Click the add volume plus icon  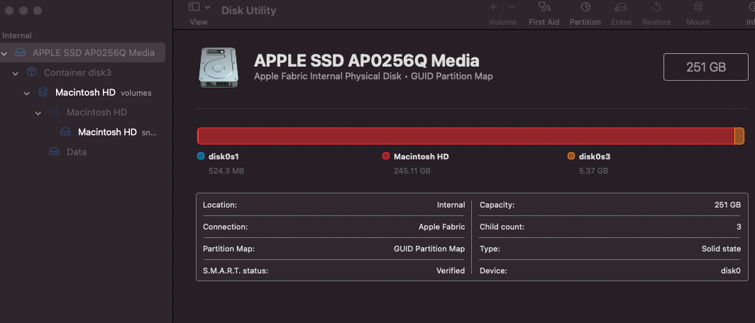click(x=494, y=7)
